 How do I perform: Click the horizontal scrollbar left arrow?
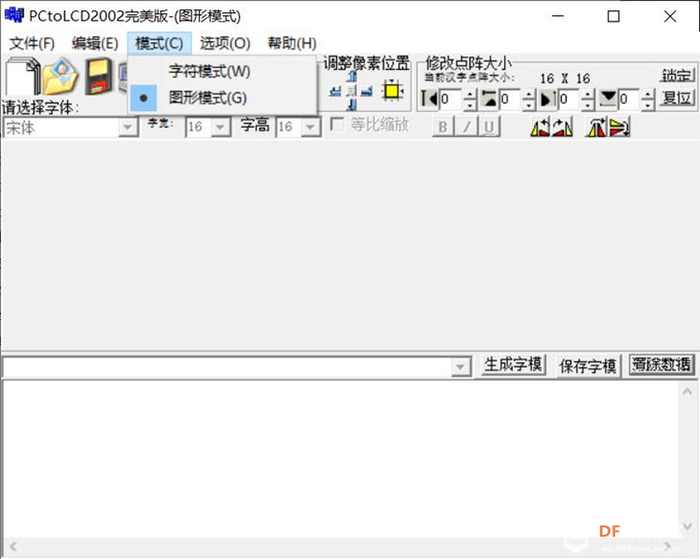click(13, 546)
